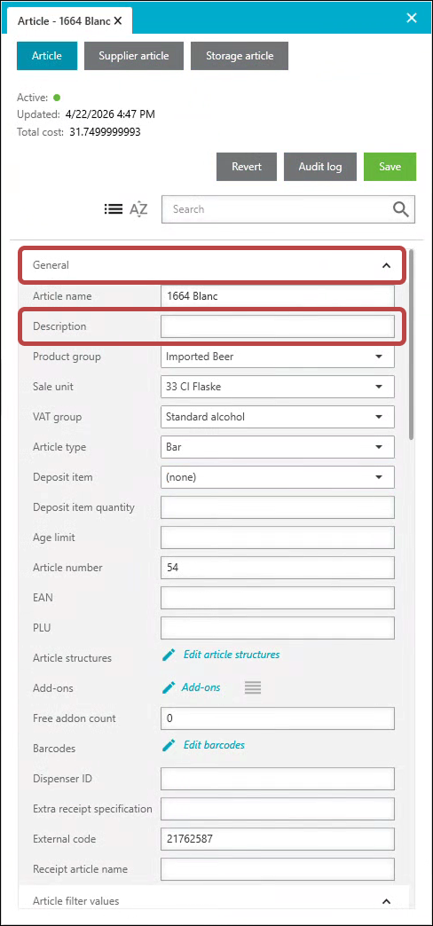433x926 pixels.
Task: Close the 1664 Blanc article tab
Action: (x=118, y=20)
